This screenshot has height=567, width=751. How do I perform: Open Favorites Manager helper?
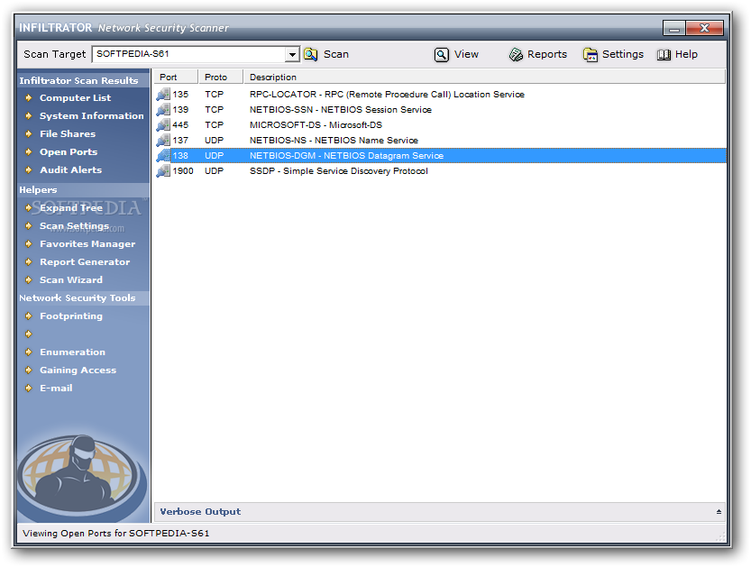coord(87,244)
